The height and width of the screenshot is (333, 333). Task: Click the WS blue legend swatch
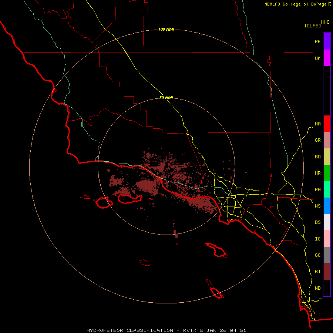pyautogui.click(x=327, y=206)
